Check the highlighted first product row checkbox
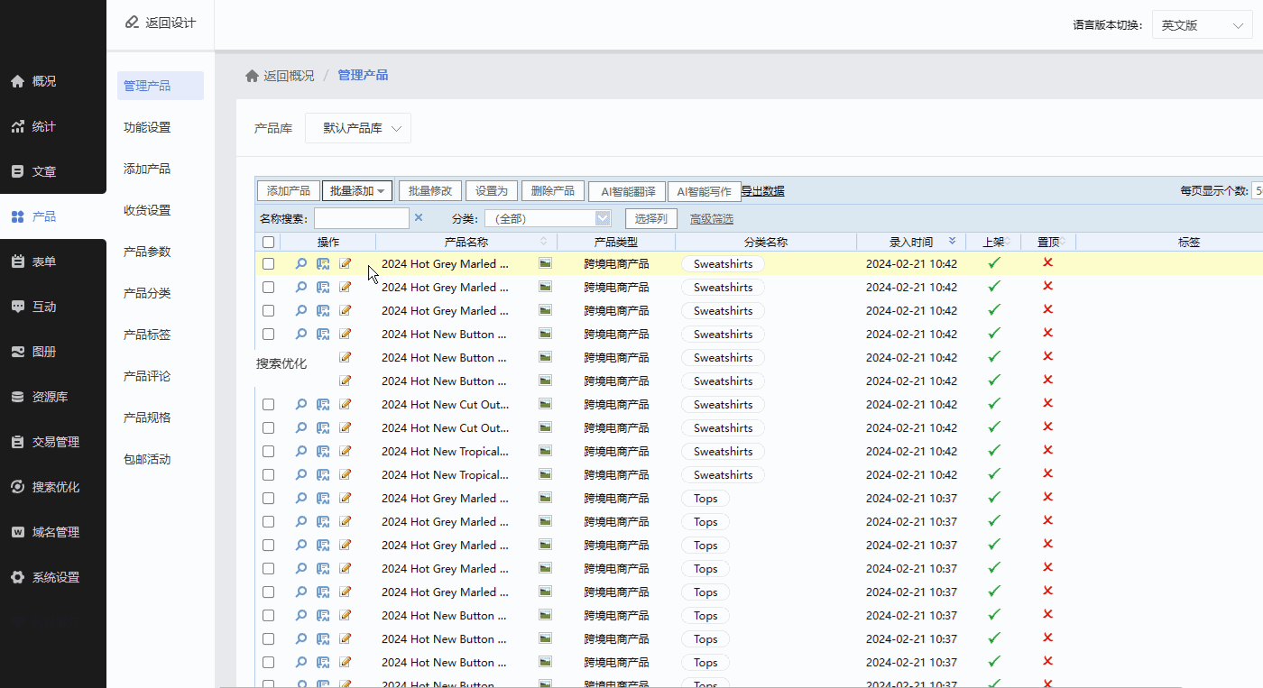Image resolution: width=1263 pixels, height=688 pixels. (x=268, y=264)
